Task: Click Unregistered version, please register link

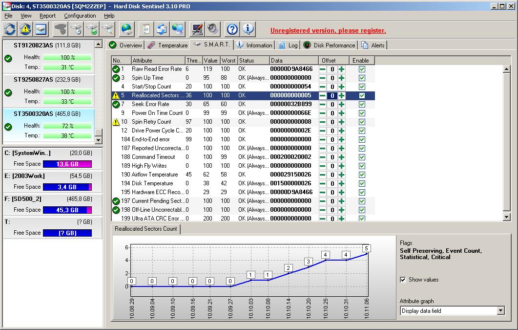Action: tap(328, 30)
